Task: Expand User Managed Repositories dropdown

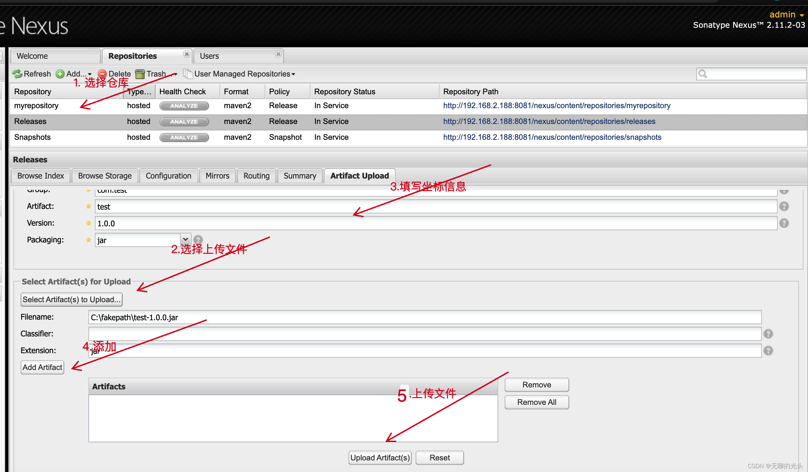Action: (x=239, y=74)
